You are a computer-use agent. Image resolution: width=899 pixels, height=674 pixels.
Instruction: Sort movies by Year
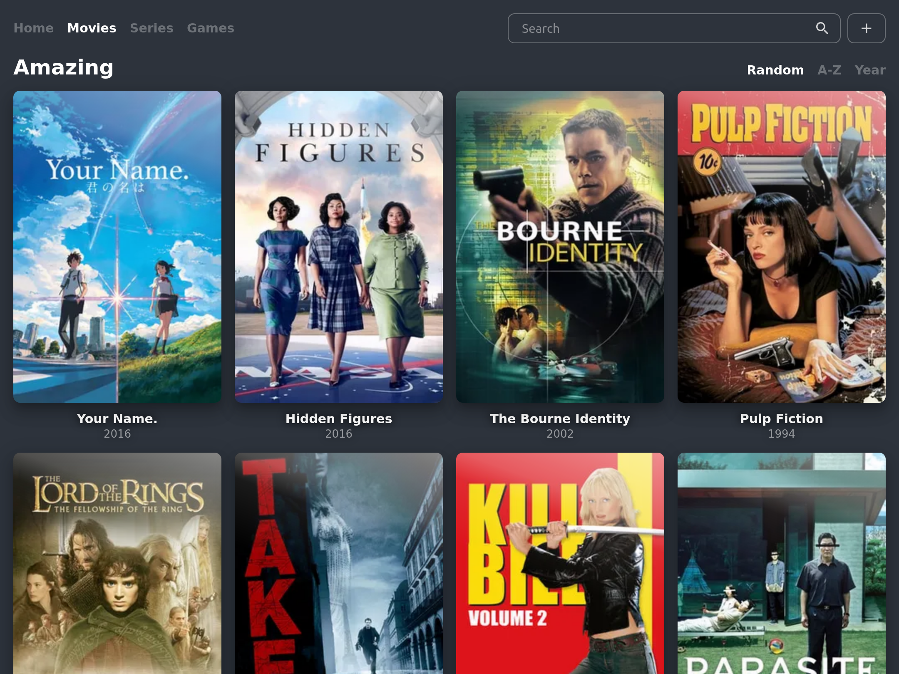click(x=870, y=70)
